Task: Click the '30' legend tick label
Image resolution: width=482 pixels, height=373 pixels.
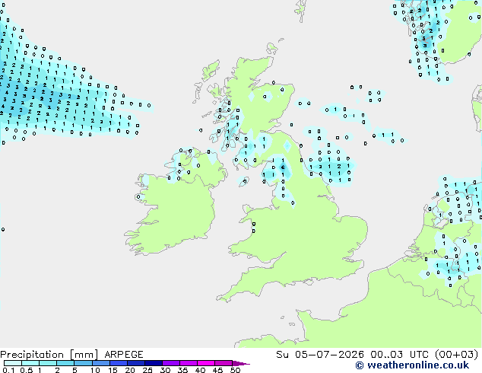Action: [x=165, y=370]
